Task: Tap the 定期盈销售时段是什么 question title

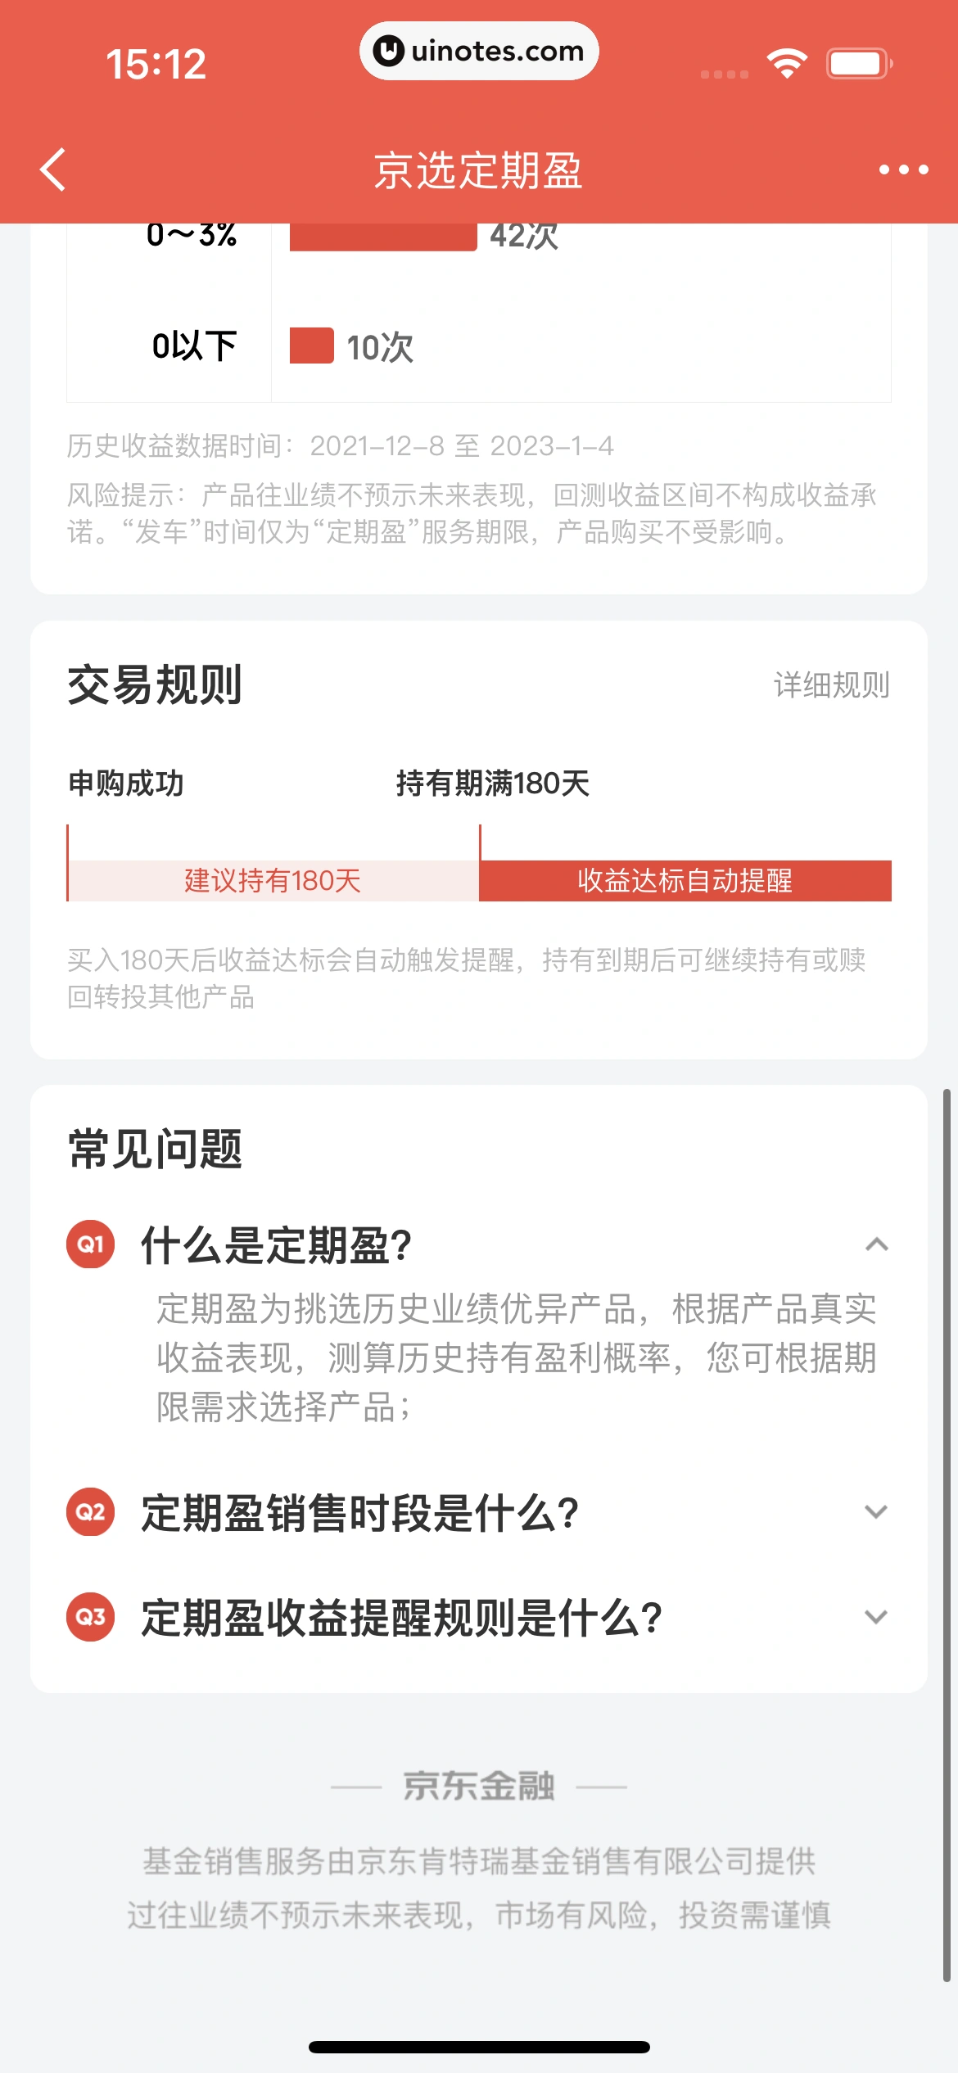Action: coord(360,1513)
